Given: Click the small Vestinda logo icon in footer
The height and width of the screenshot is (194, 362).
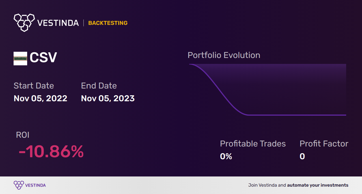Looking at the screenshot, I should coord(19,185).
